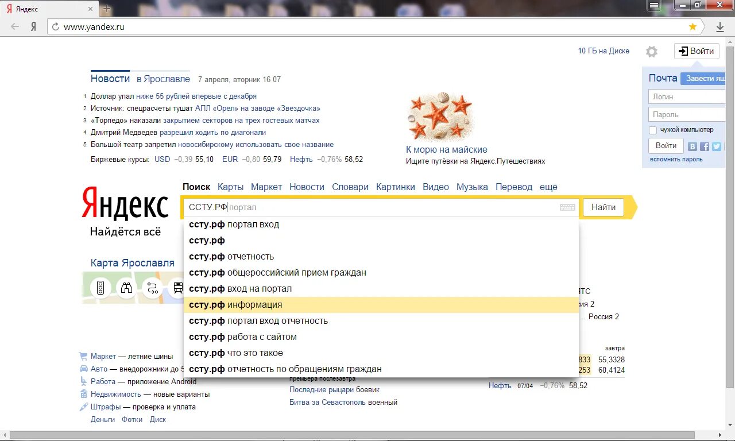Image resolution: width=735 pixels, height=441 pixels.
Task: Open the Деньги link
Action: point(103,420)
